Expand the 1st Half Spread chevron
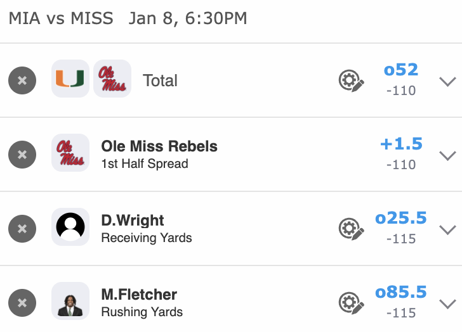Viewport: 462px width, 332px height. 447,155
